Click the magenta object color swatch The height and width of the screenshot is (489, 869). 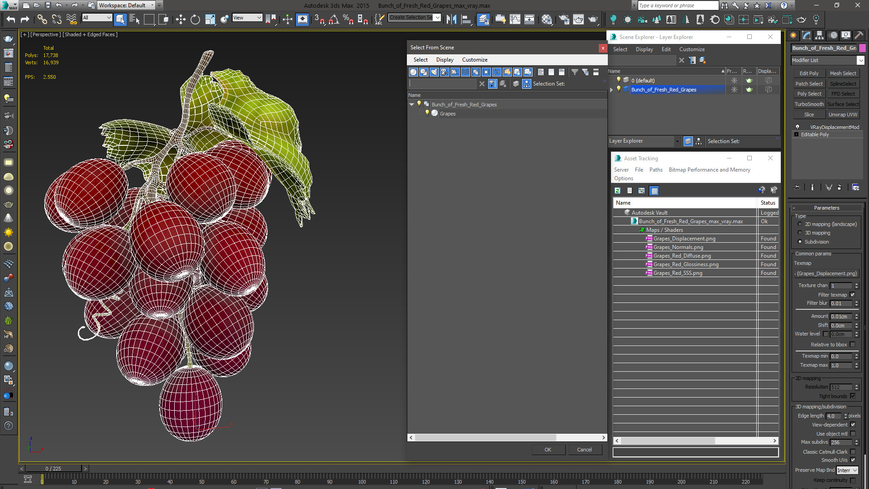(x=862, y=48)
